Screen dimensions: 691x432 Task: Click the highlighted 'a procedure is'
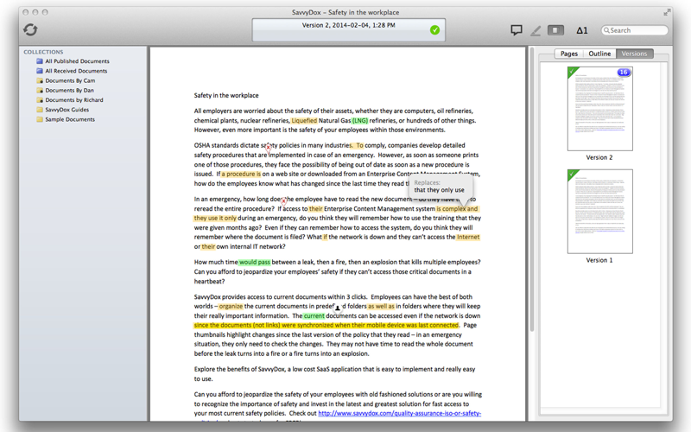(x=241, y=174)
